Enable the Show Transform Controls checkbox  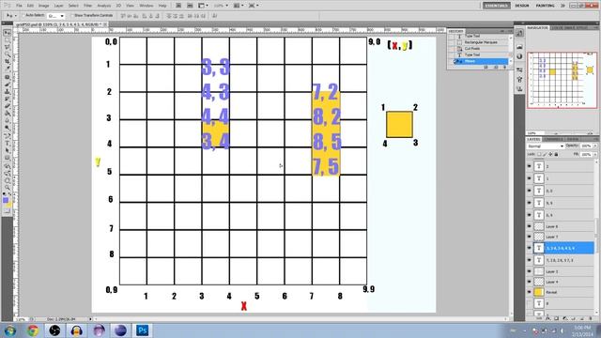pos(71,15)
